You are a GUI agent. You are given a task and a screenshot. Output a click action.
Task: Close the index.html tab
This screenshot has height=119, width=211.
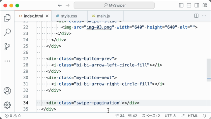point(47,16)
